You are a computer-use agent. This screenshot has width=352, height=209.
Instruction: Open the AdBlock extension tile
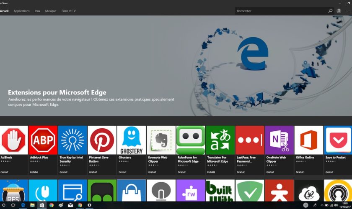click(x=14, y=140)
